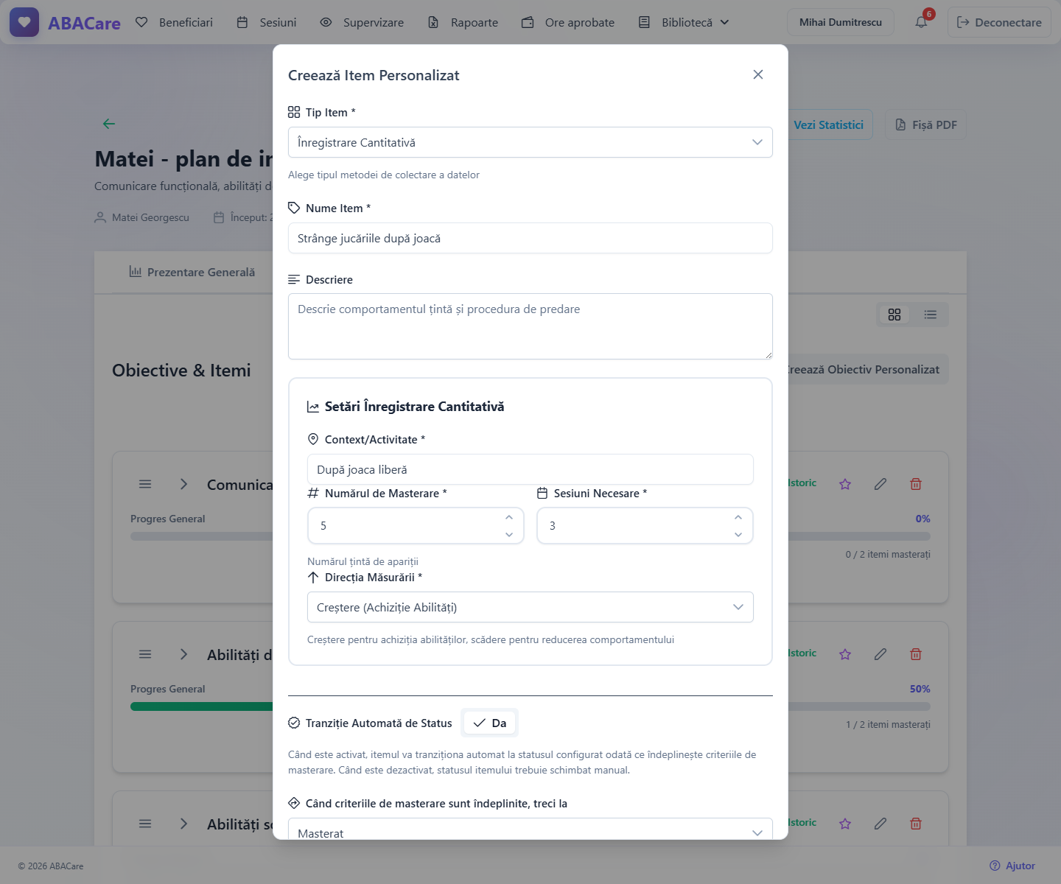This screenshot has height=884, width=1061.
Task: Expand second objective card chevron
Action: pyautogui.click(x=184, y=654)
